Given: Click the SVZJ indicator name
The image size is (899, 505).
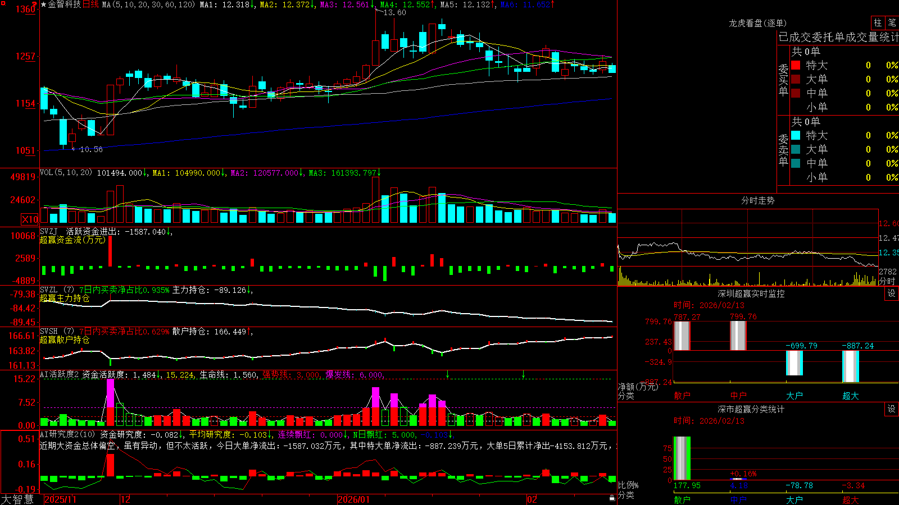Looking at the screenshot, I should click(49, 231).
